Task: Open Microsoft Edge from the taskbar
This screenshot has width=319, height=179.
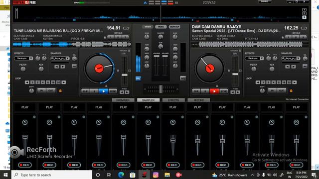Action: point(121,175)
